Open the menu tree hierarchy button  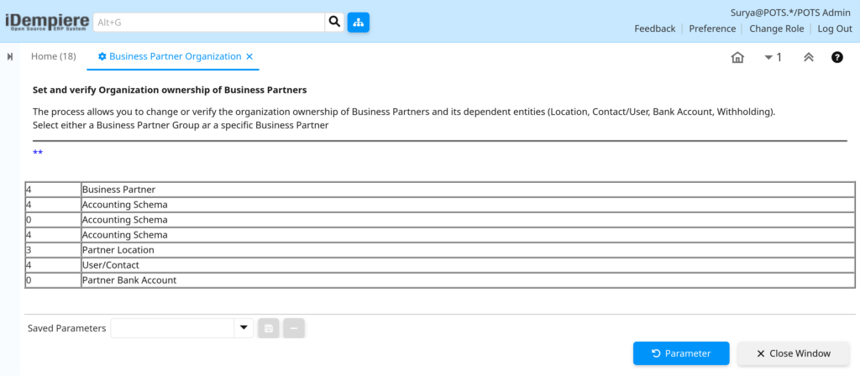tap(358, 23)
